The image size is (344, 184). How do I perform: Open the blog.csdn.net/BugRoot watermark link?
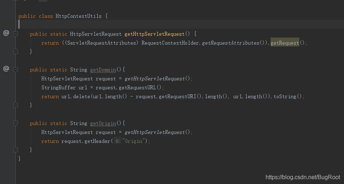pos(303,177)
